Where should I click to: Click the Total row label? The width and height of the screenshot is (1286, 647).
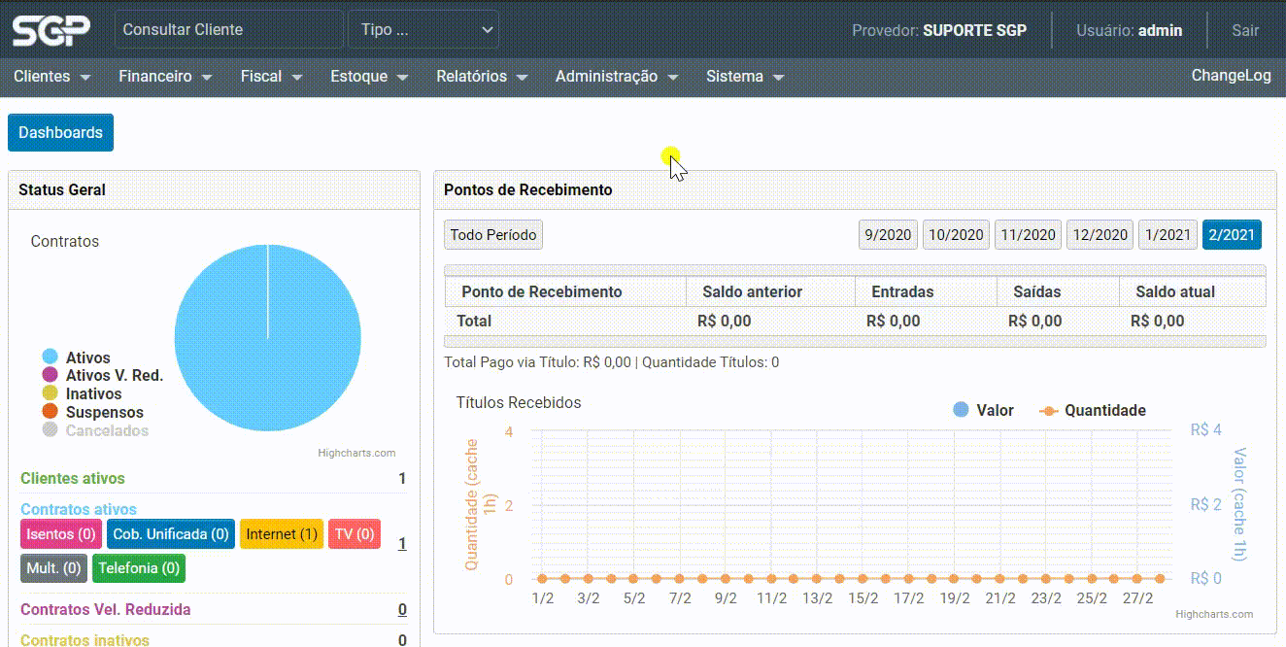click(475, 321)
